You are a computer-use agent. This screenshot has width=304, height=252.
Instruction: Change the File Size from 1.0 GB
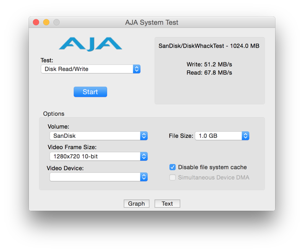click(x=222, y=136)
